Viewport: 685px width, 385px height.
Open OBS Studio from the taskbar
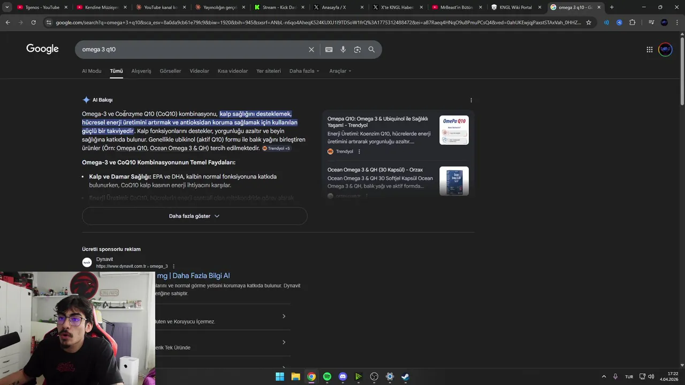tap(374, 376)
